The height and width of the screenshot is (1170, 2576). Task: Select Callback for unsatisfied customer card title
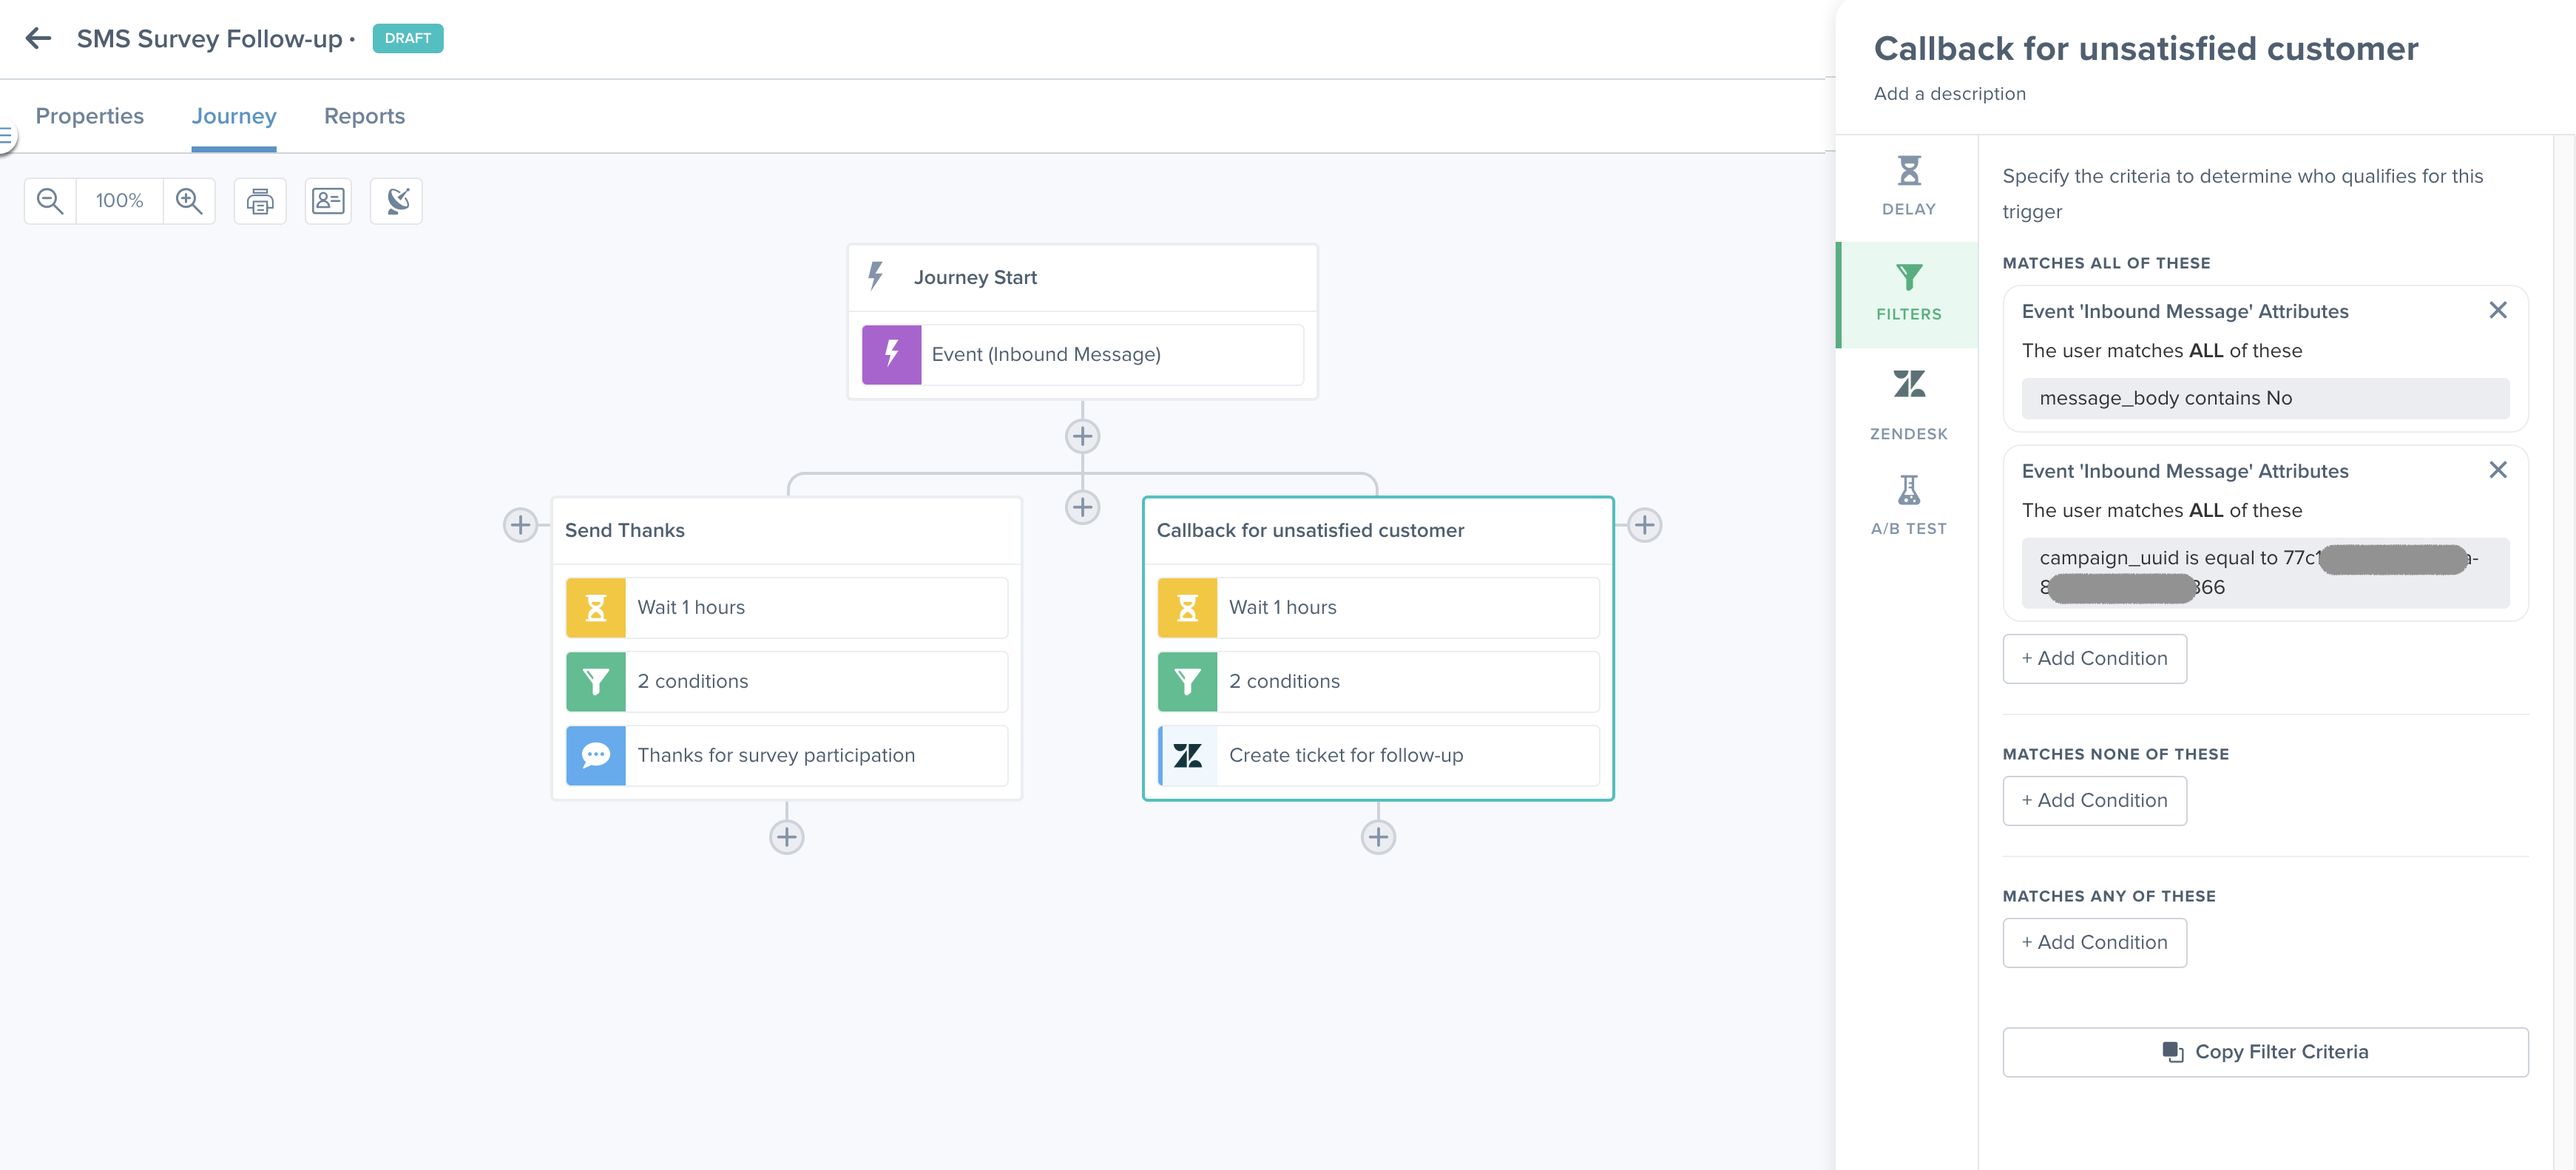1310,531
